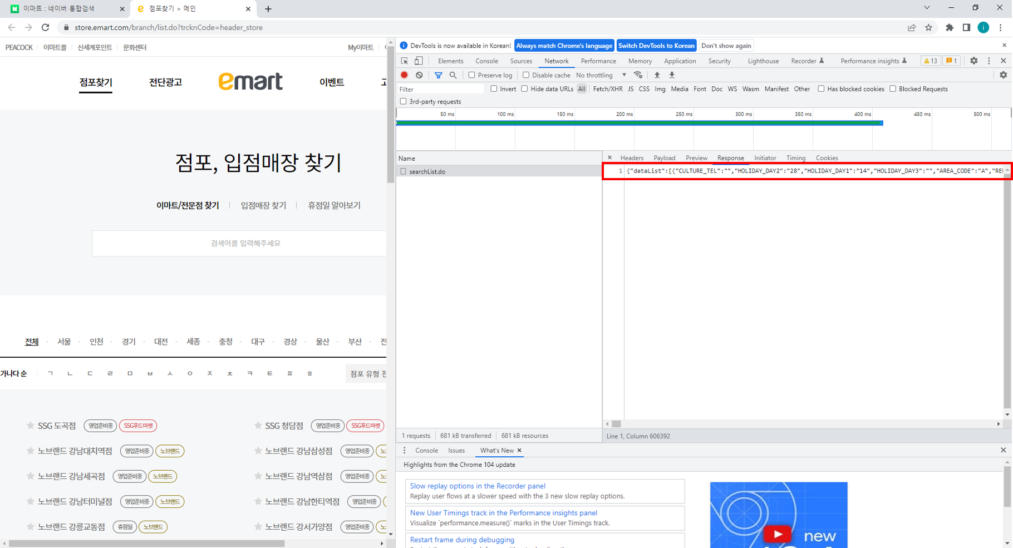Close the bottom drawer
The width and height of the screenshot is (1013, 548).
(x=1003, y=450)
